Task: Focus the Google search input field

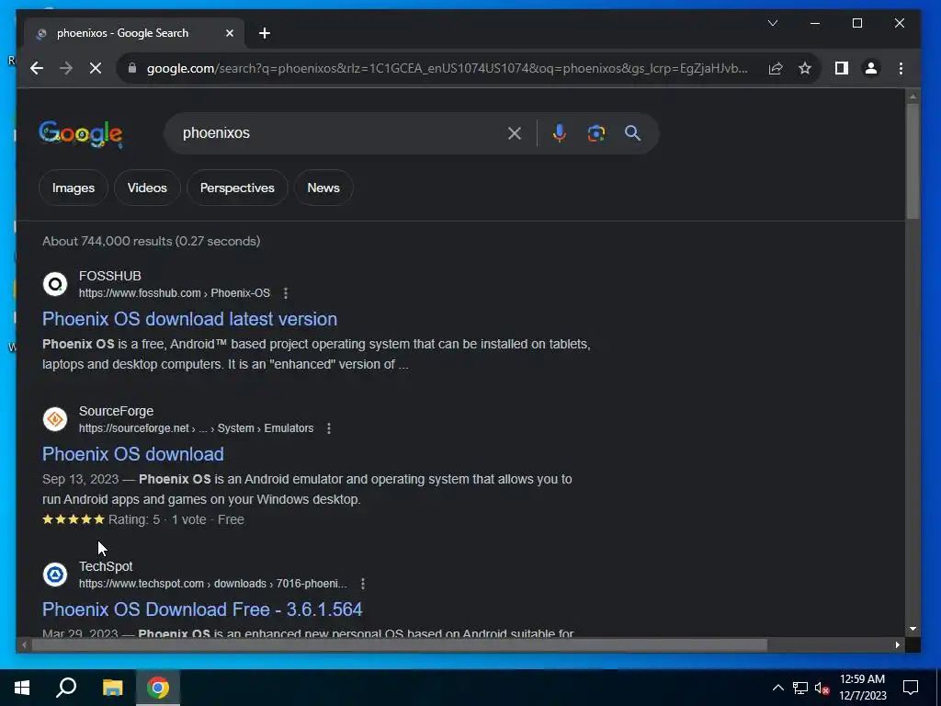Action: [x=340, y=133]
